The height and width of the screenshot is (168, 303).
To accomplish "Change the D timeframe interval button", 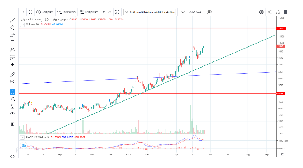I will tap(22, 12).
